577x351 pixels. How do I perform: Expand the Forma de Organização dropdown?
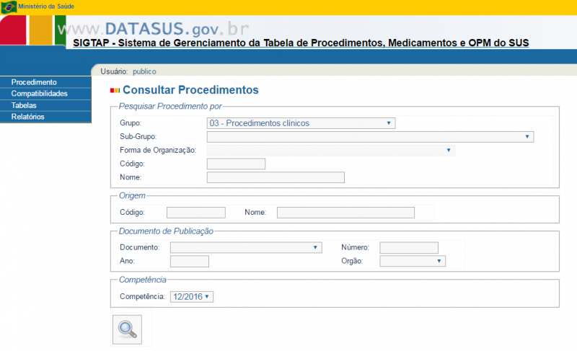point(331,151)
